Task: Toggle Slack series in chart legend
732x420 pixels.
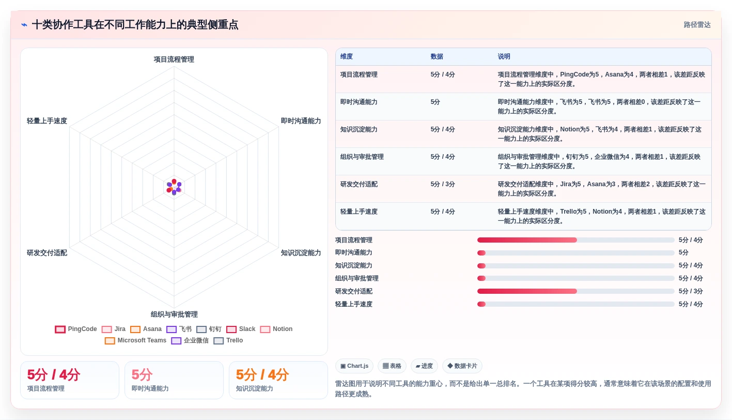Action: click(x=241, y=329)
